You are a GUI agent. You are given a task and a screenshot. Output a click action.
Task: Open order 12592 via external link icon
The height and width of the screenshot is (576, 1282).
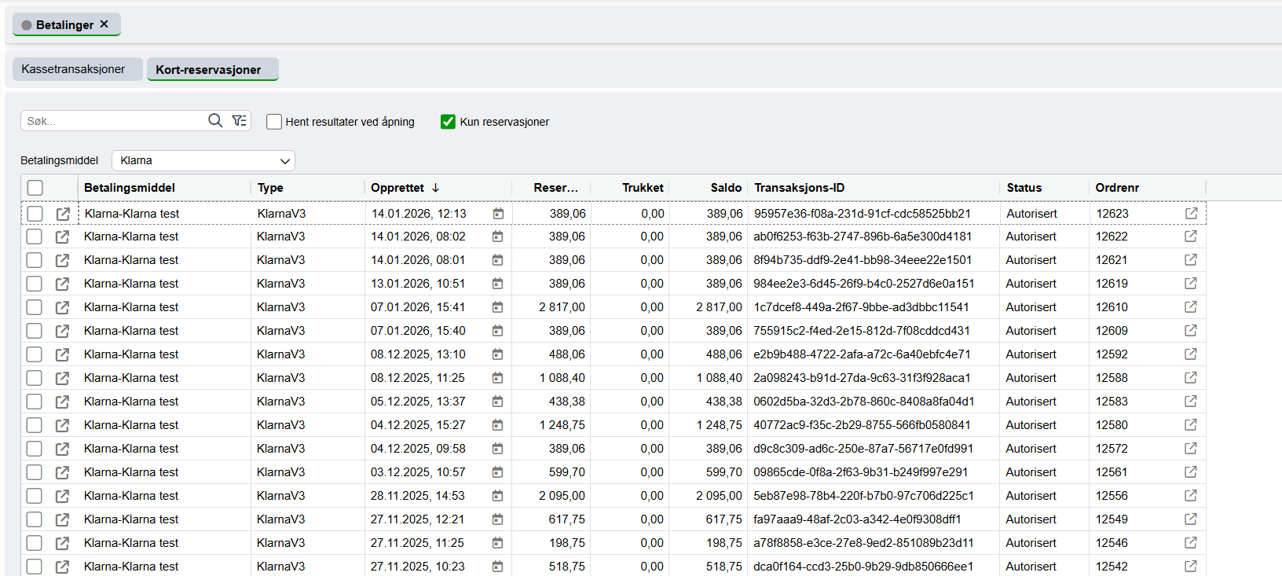1191,354
